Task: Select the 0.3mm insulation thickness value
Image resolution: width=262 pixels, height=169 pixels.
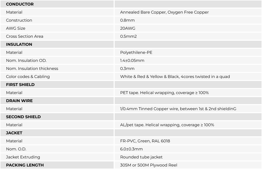Action: click(127, 69)
